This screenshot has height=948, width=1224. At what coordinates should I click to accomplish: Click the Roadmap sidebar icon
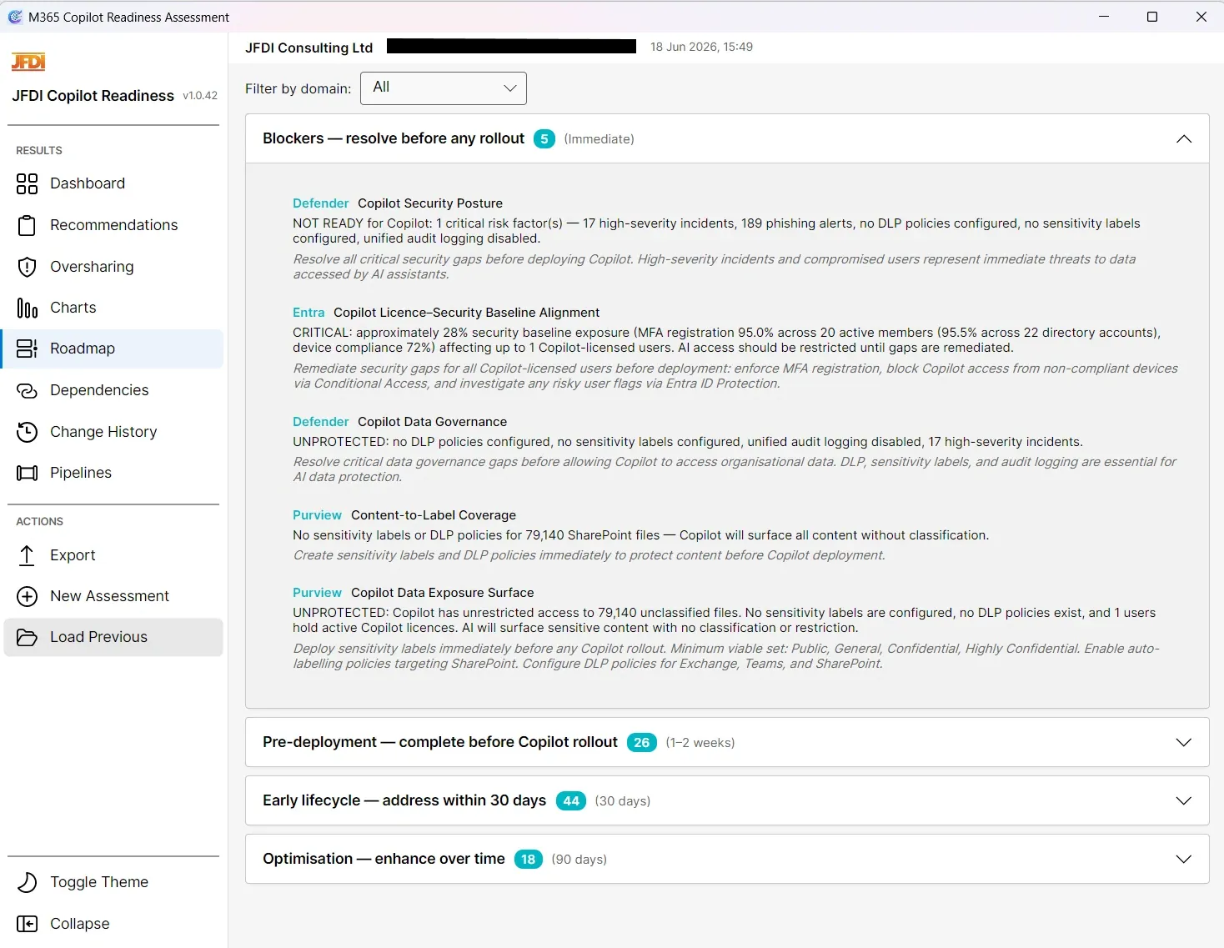pyautogui.click(x=28, y=349)
